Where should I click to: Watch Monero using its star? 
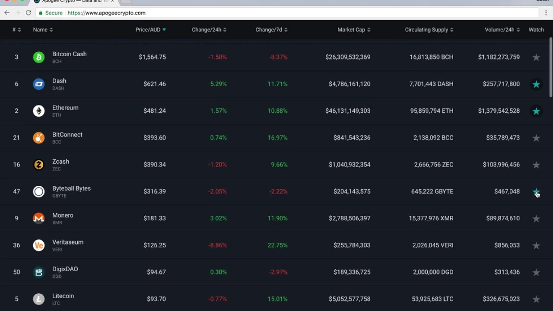pyautogui.click(x=536, y=219)
